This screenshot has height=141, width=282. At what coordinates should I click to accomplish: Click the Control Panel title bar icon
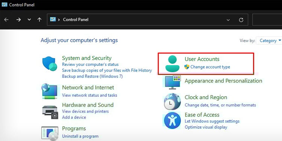click(x=4, y=5)
